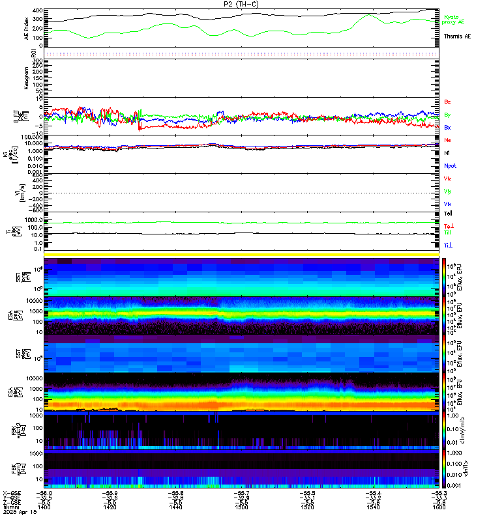Click the <|nT|> color bar
This screenshot has height=521, width=489.
tap(444, 469)
